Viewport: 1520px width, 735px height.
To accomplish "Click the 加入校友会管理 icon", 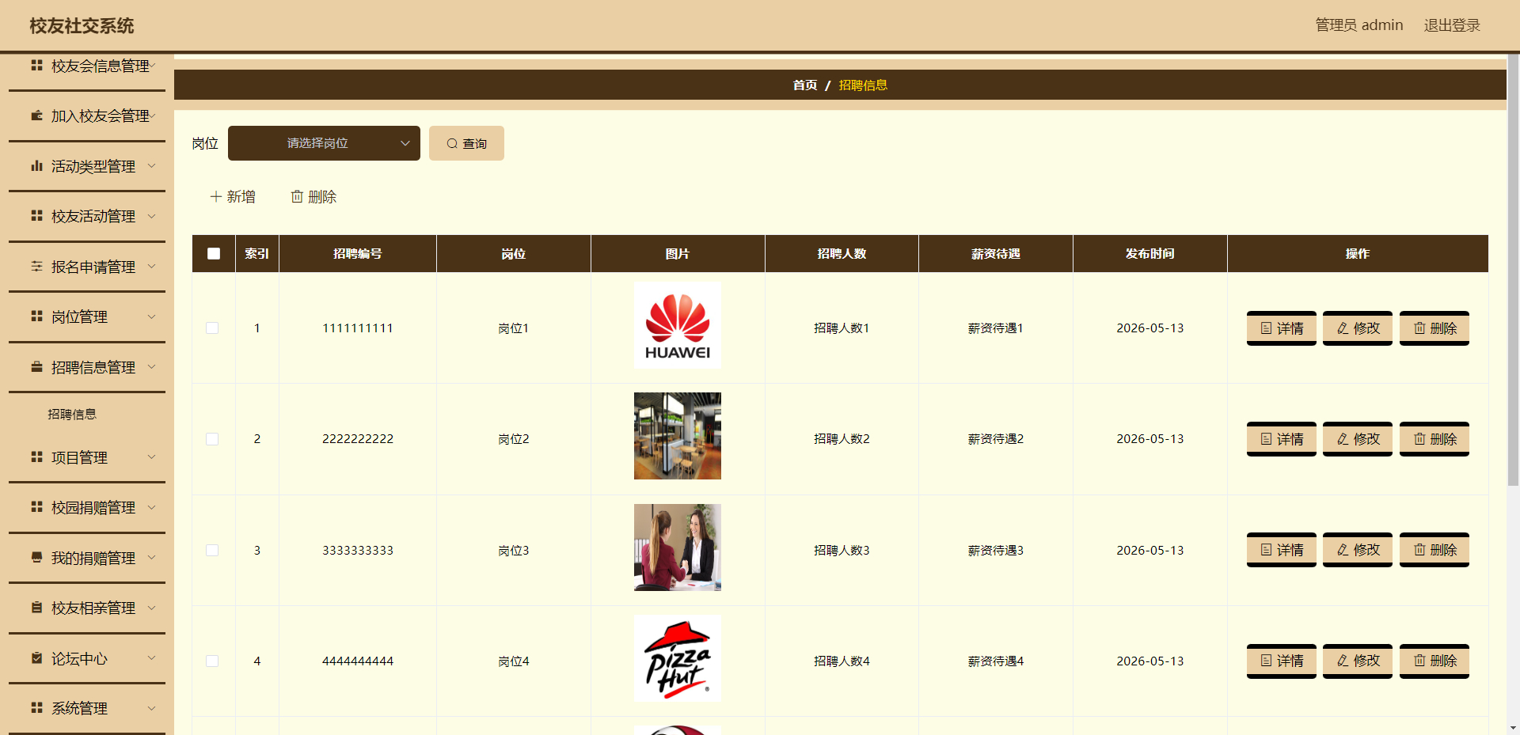I will pyautogui.click(x=36, y=116).
